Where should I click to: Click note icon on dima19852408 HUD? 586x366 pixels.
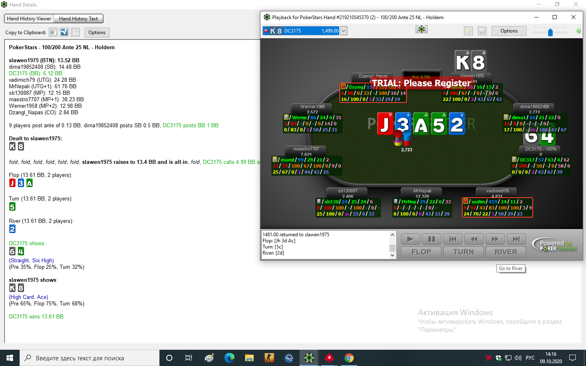tap(506, 117)
